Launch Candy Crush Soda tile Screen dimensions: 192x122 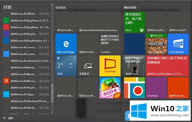pyautogui.click(x=110, y=88)
